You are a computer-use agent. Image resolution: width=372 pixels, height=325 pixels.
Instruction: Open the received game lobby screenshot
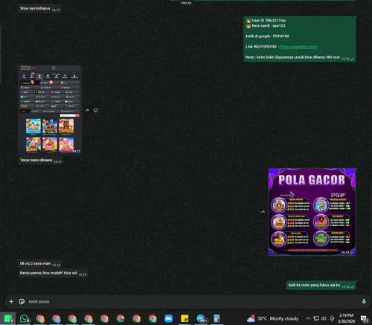50,110
